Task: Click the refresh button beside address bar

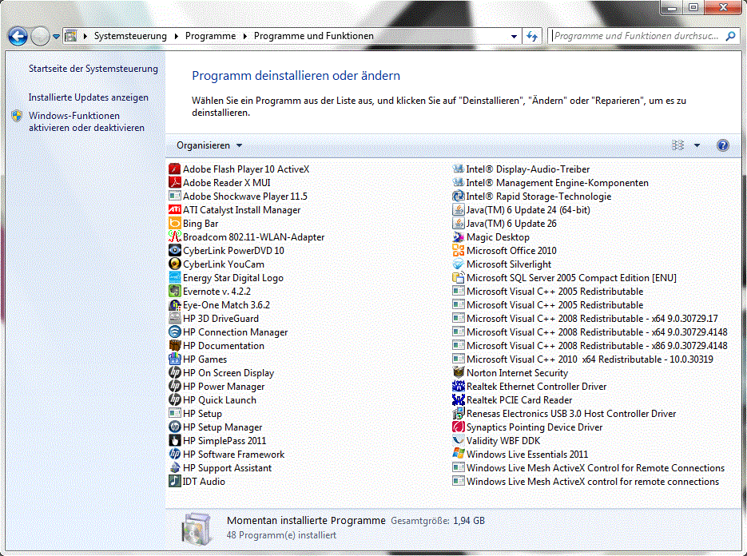Action: tap(532, 36)
